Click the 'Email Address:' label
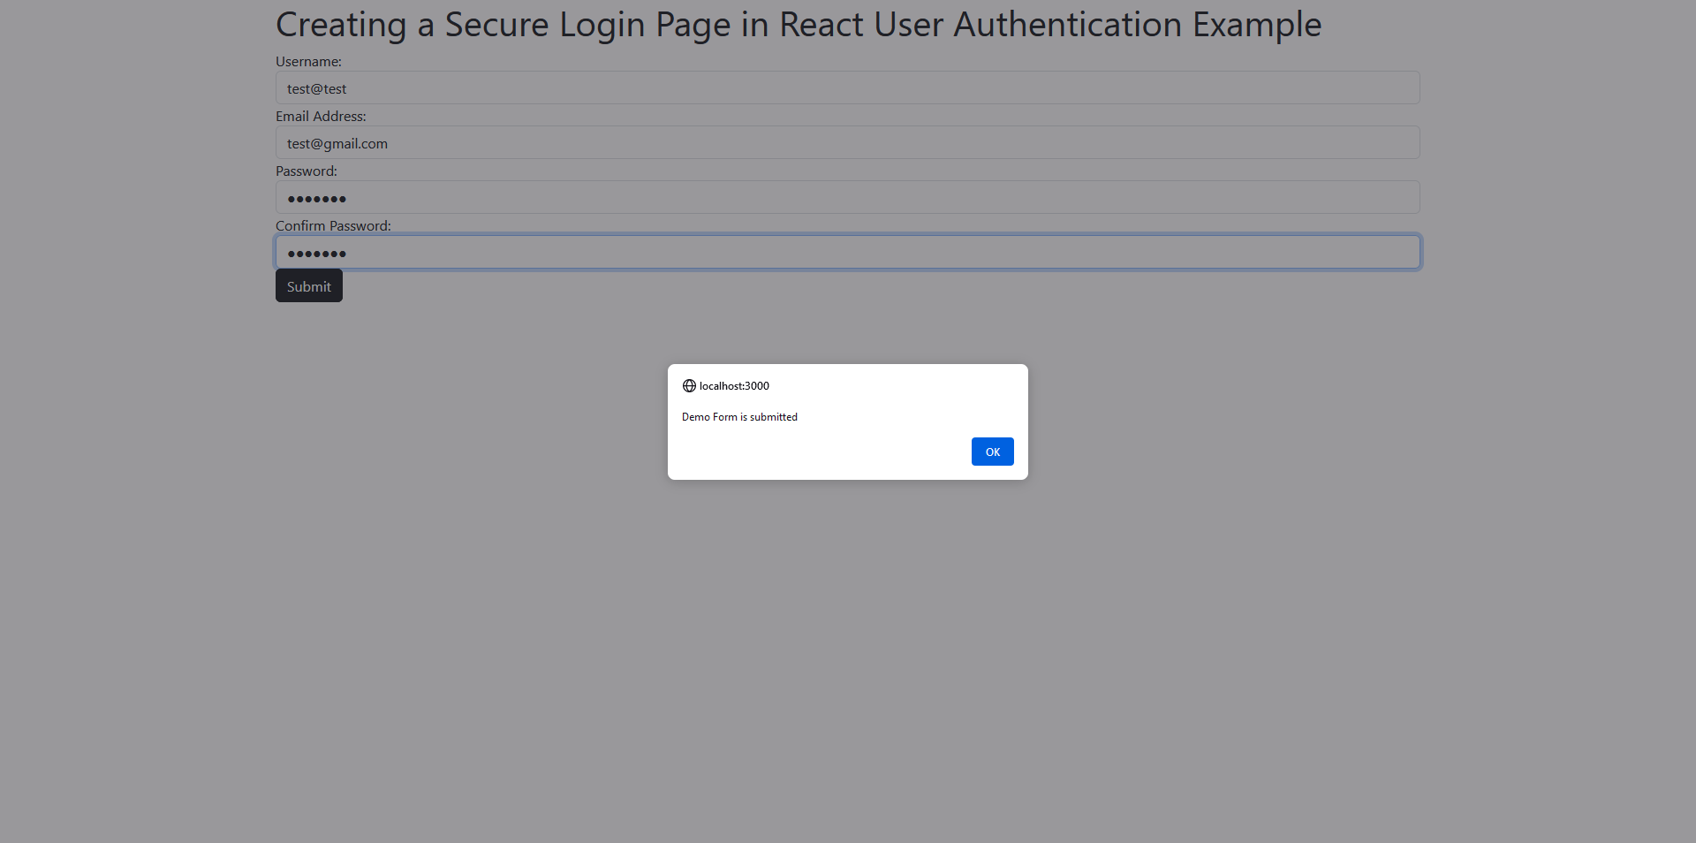The image size is (1696, 843). 321,117
